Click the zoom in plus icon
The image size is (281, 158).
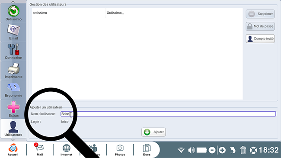pyautogui.click(x=222, y=150)
